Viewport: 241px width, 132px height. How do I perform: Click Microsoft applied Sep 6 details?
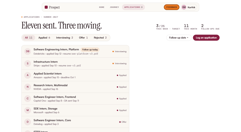point(46,112)
